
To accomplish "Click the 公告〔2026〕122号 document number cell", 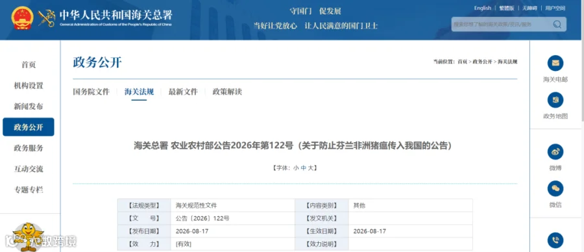I will [232, 218].
